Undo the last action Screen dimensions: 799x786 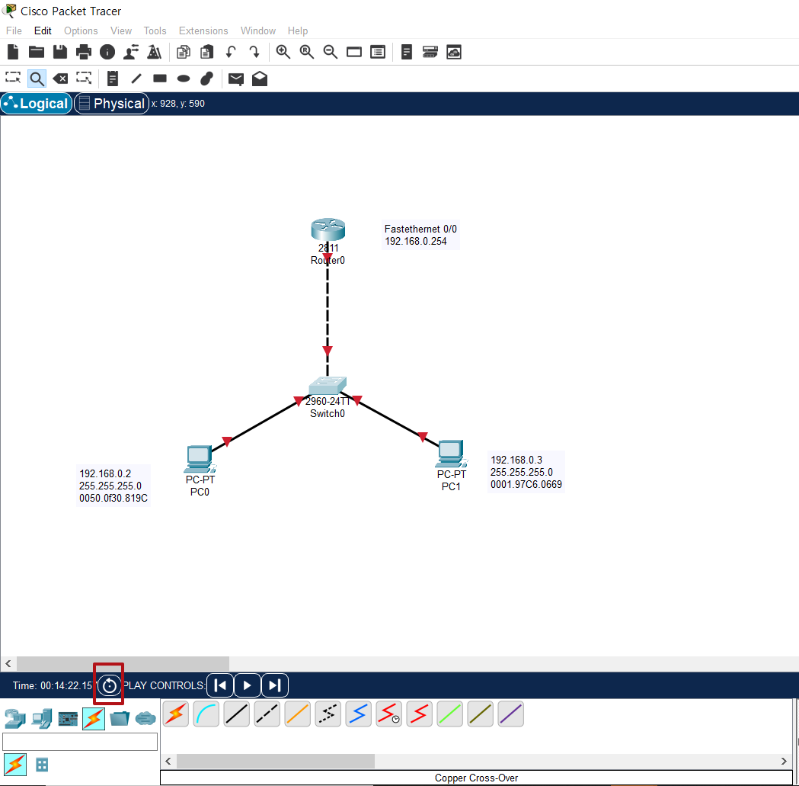pos(231,52)
